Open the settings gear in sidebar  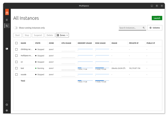(7, 111)
